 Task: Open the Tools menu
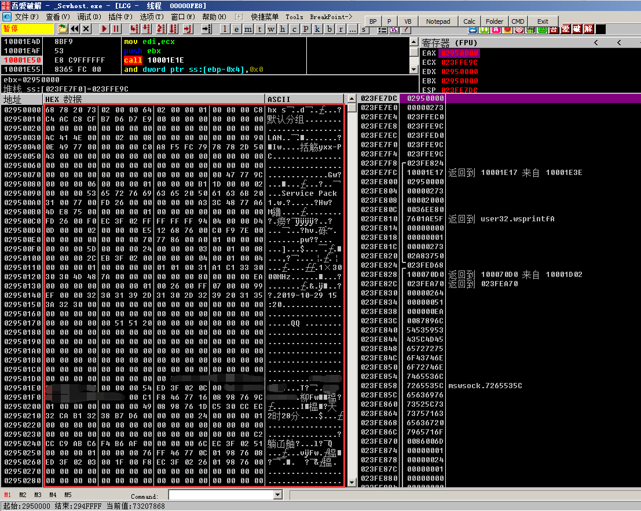(x=294, y=17)
